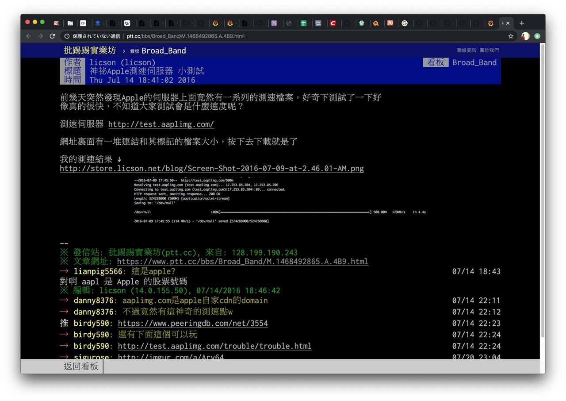
Task: Switch to the Gmail tab
Action: [x=56, y=23]
